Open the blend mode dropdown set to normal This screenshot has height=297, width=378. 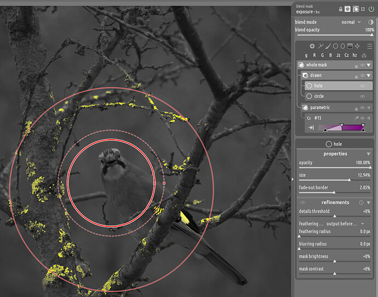351,22
